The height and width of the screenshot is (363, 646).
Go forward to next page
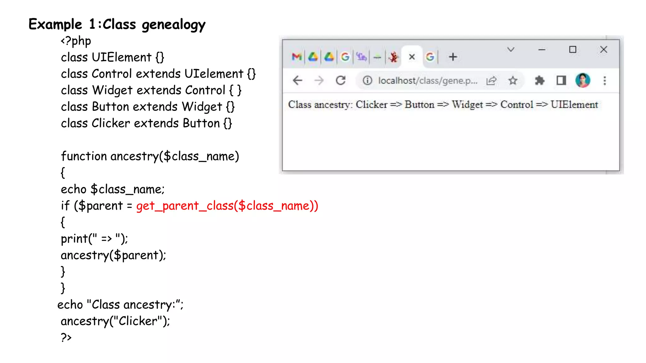319,81
